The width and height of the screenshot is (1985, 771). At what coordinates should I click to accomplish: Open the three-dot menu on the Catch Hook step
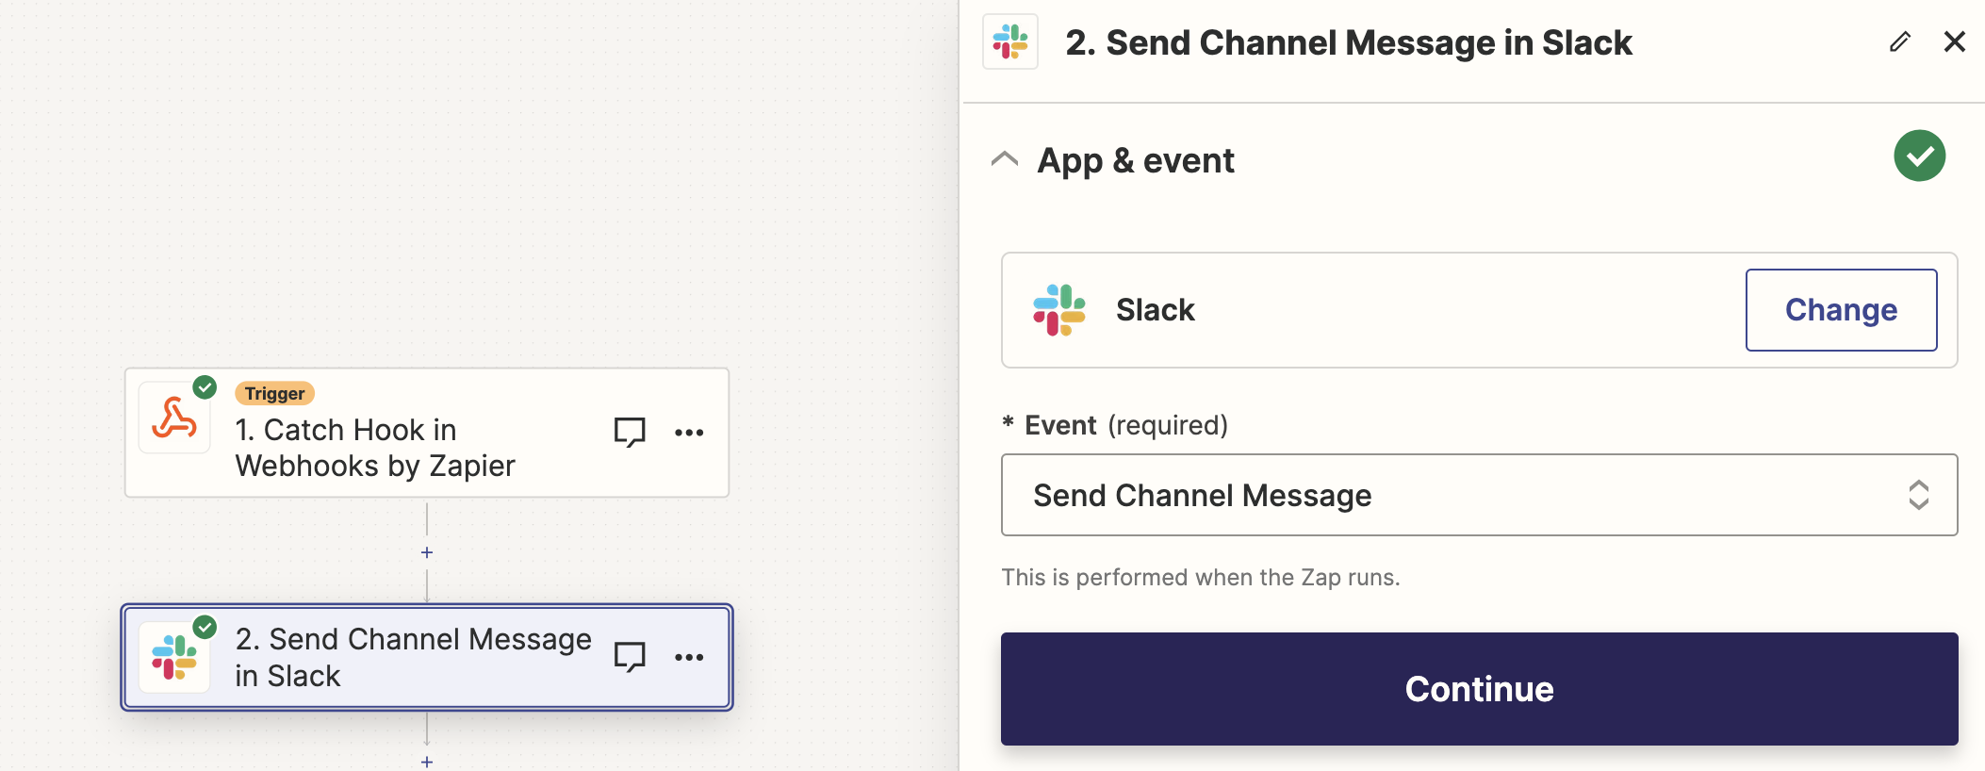(x=689, y=433)
